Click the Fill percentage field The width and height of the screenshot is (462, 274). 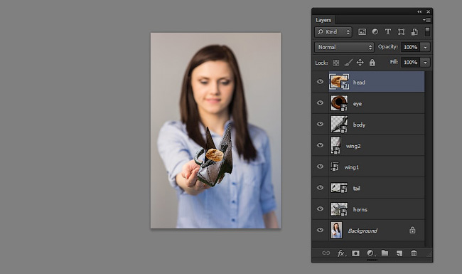410,62
